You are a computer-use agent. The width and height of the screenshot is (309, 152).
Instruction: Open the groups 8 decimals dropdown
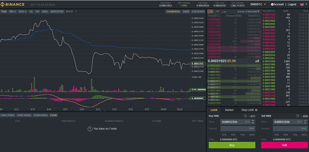(x=253, y=11)
